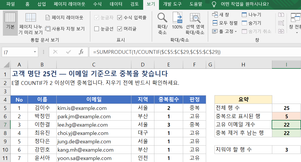Select row 10 header
The image size is (301, 162).
click(x=5, y=150)
